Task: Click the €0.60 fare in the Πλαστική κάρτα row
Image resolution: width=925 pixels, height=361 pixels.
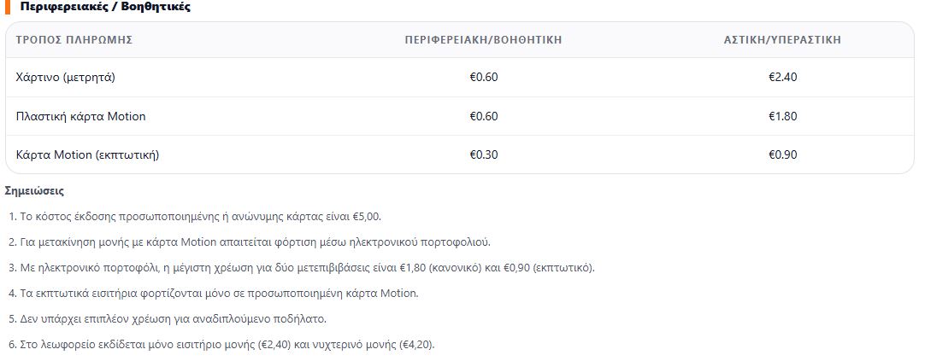Action: [x=484, y=116]
